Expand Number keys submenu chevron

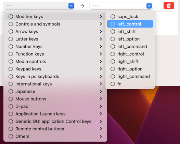coord(101,47)
